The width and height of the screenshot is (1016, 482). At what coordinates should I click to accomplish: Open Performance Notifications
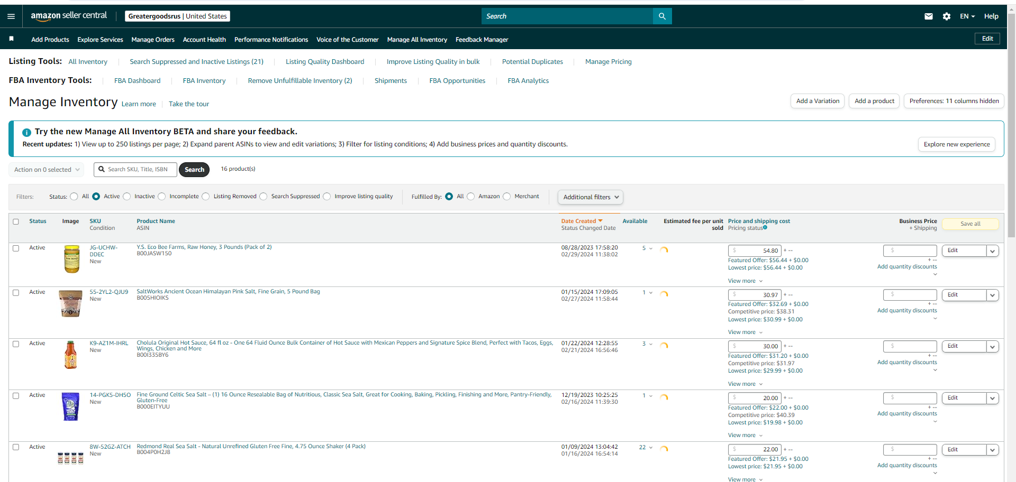[x=271, y=40]
